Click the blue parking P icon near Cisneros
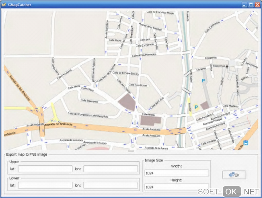This screenshot has height=198, width=262. (x=203, y=81)
